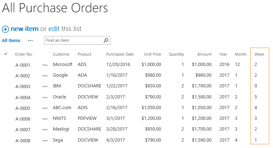Click the Amount column header
The image size is (273, 148).
tap(204, 54)
